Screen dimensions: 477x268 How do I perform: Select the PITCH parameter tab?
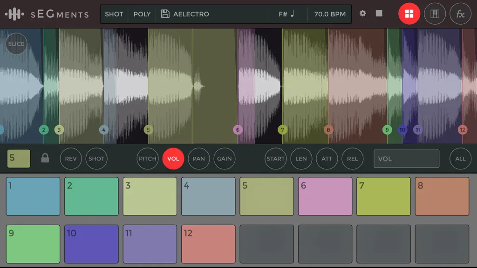tap(148, 159)
